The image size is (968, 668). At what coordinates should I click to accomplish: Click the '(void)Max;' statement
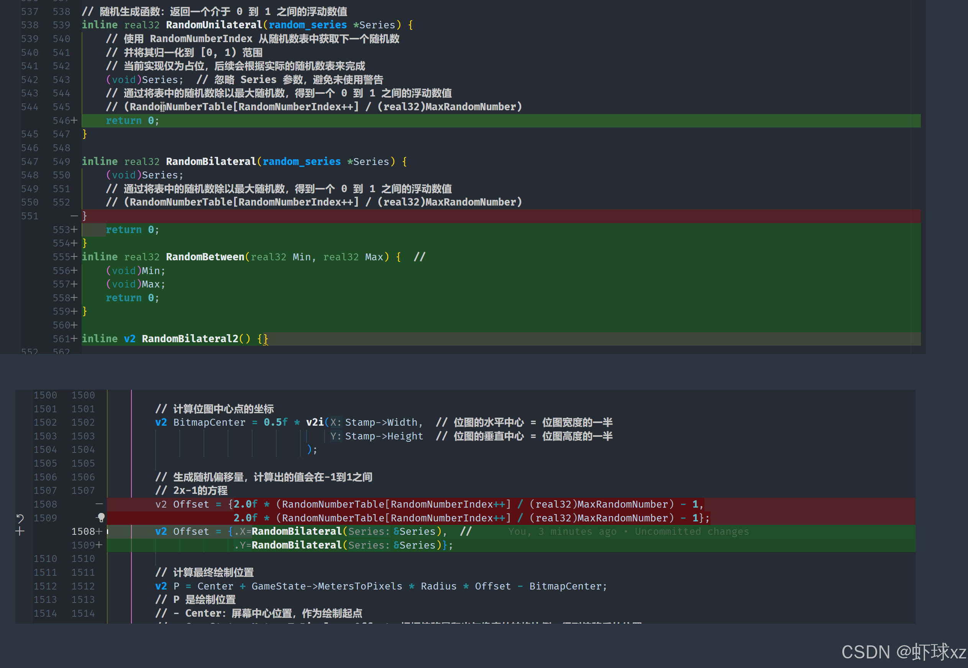click(x=136, y=284)
